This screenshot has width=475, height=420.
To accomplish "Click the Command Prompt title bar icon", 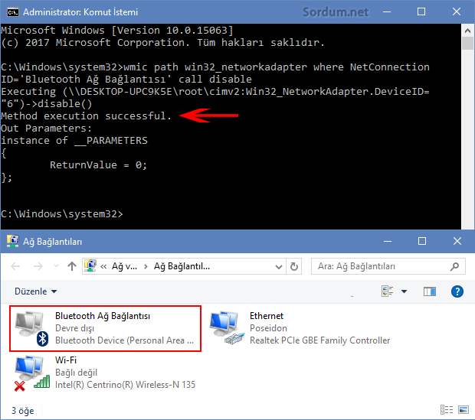I will click(13, 12).
